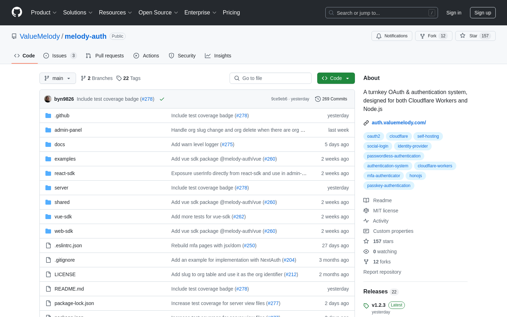Switch to the Actions tab
The width and height of the screenshot is (507, 317).
coord(146,56)
